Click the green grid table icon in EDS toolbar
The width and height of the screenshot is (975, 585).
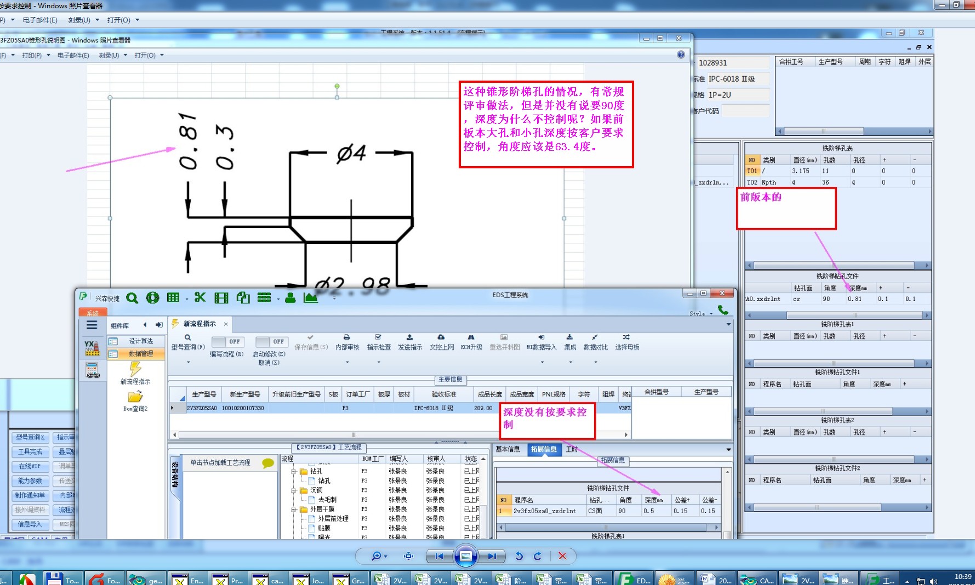173,298
